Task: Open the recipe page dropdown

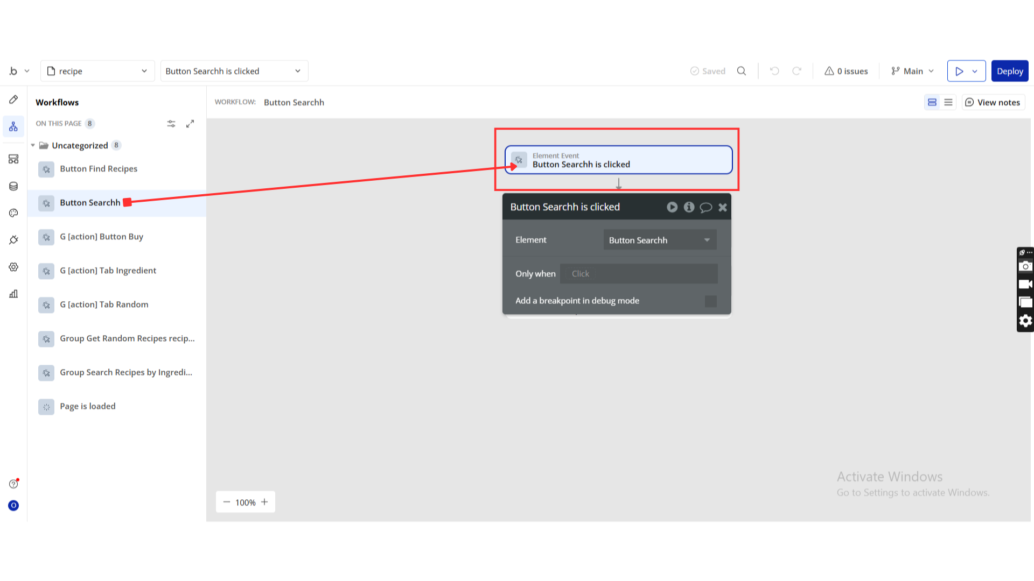Action: pyautogui.click(x=97, y=71)
